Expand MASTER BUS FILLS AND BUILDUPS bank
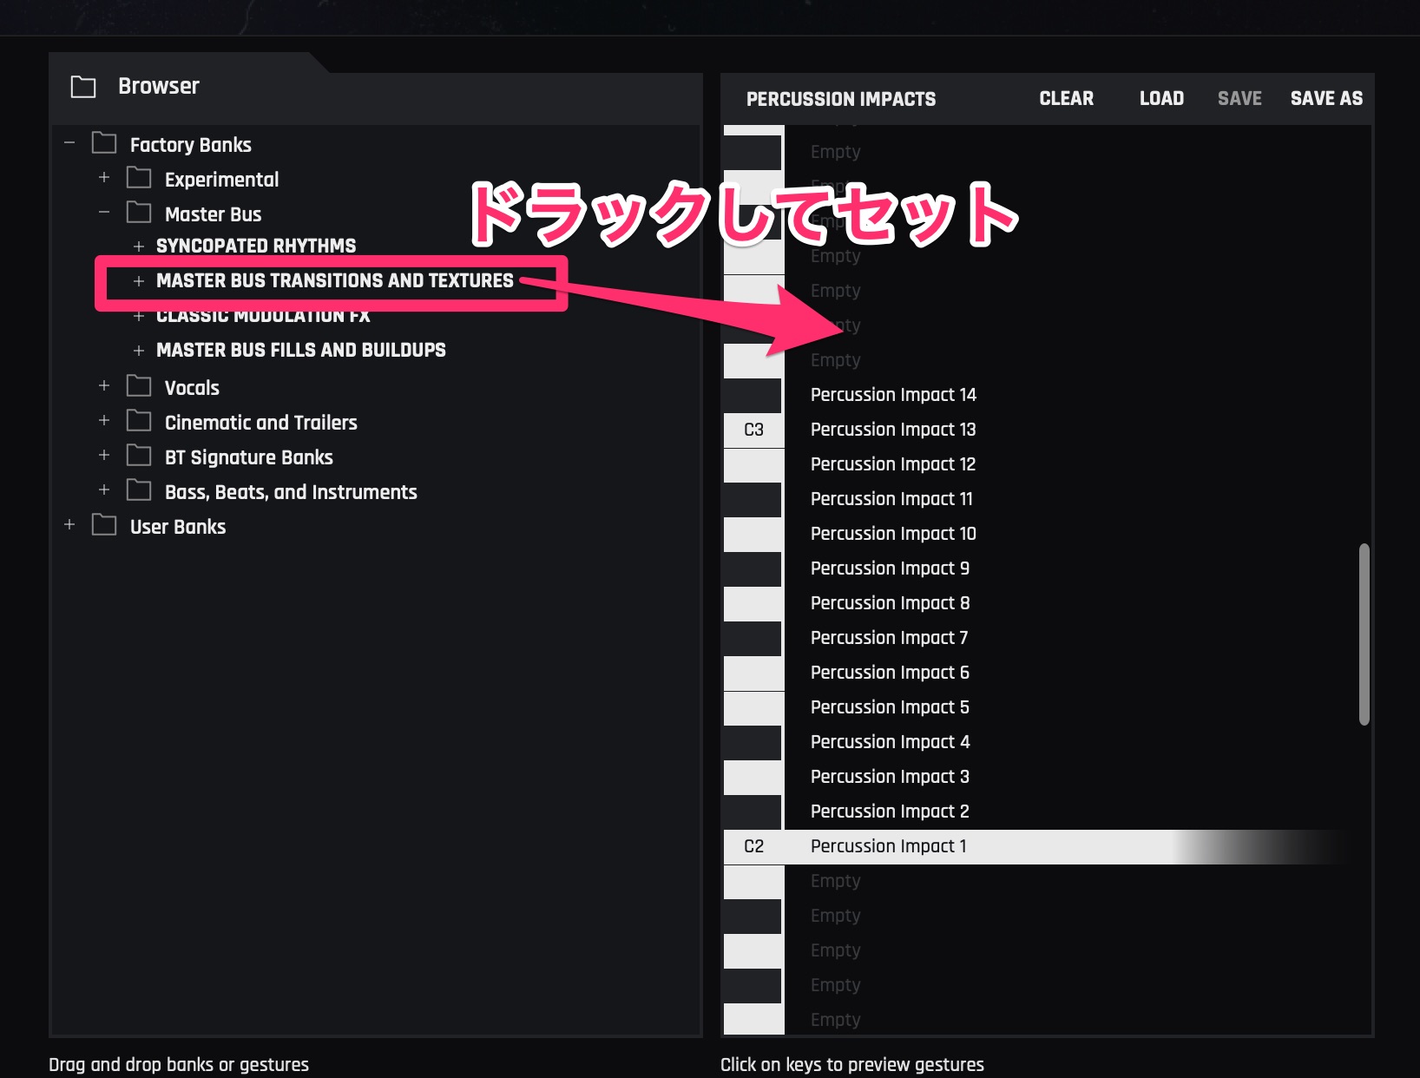 139,351
